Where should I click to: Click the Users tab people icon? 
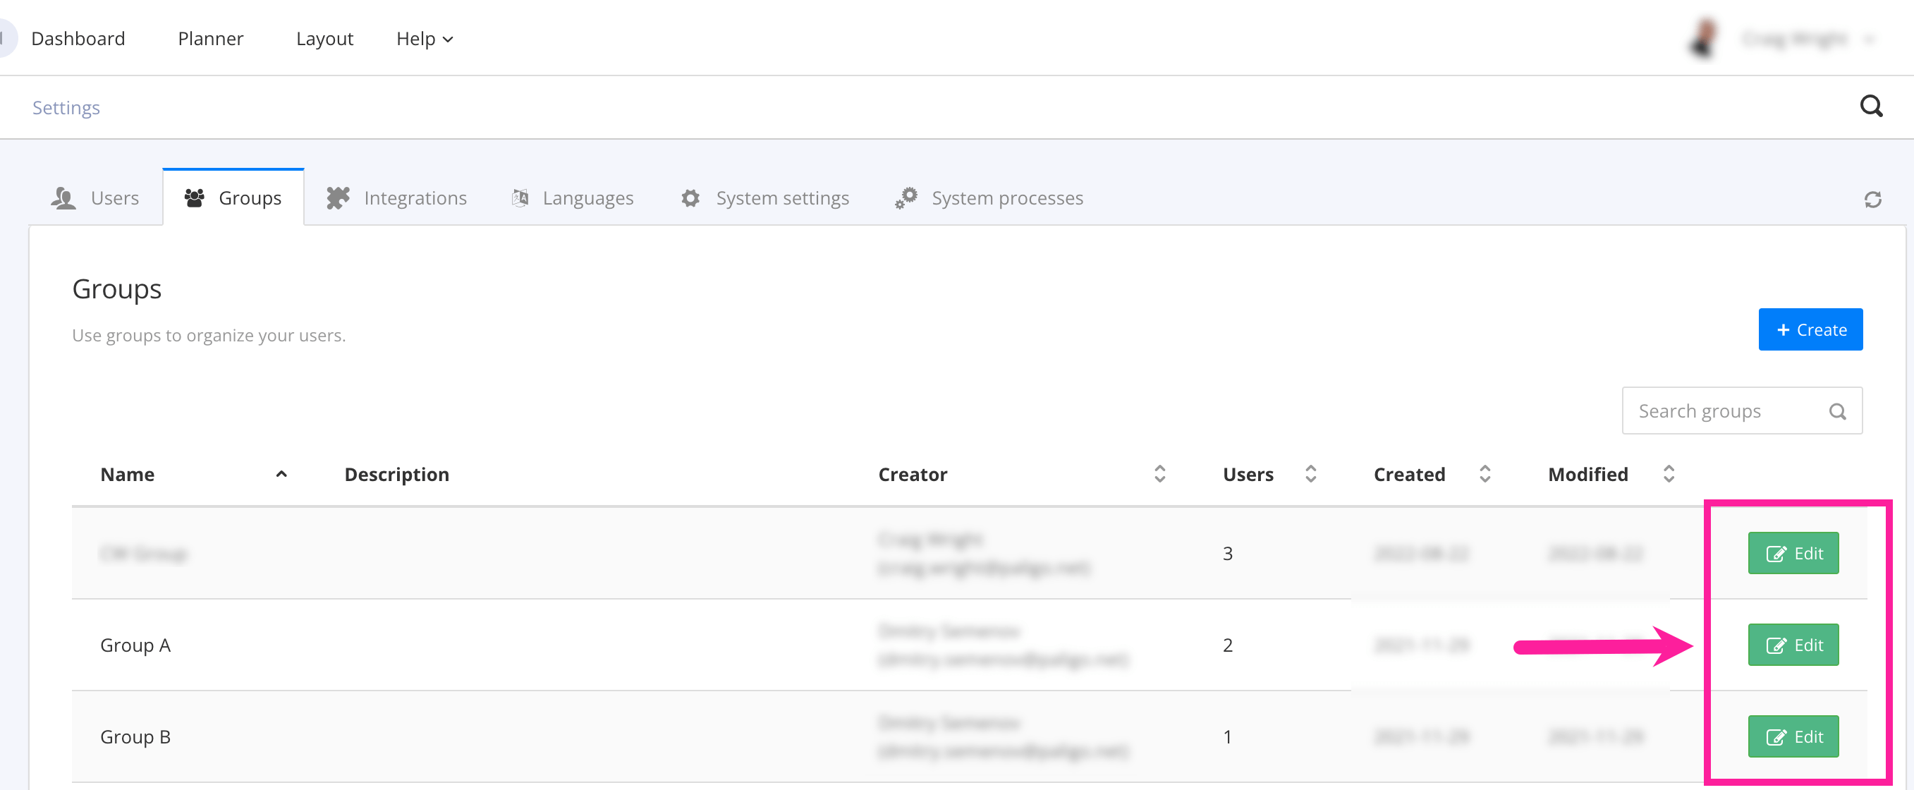[63, 197]
